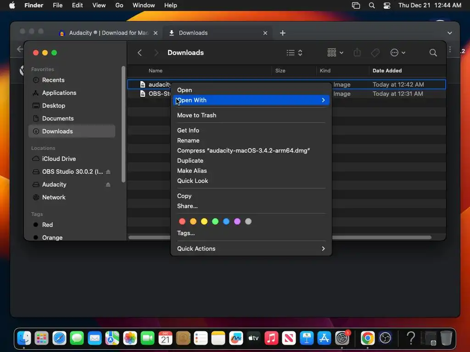The height and width of the screenshot is (352, 470).
Task: Apply the red tag color
Action: [x=182, y=221]
